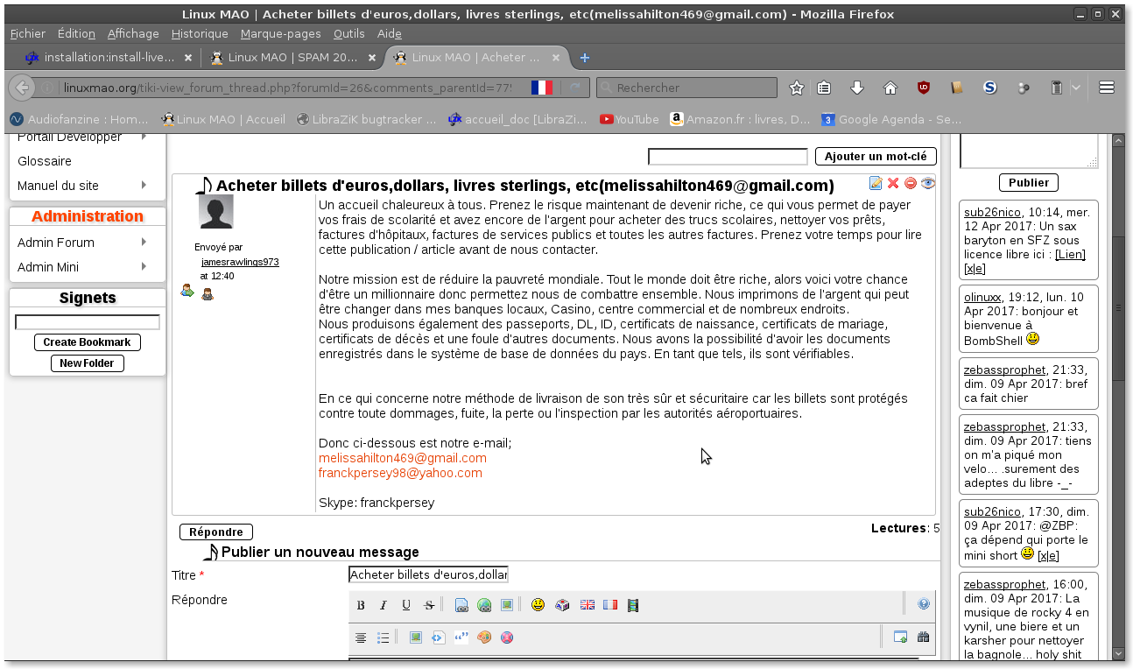Click the British flag language icon
1133x669 pixels.
[588, 605]
